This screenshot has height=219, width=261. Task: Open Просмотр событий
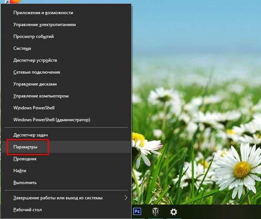[x=66, y=36]
